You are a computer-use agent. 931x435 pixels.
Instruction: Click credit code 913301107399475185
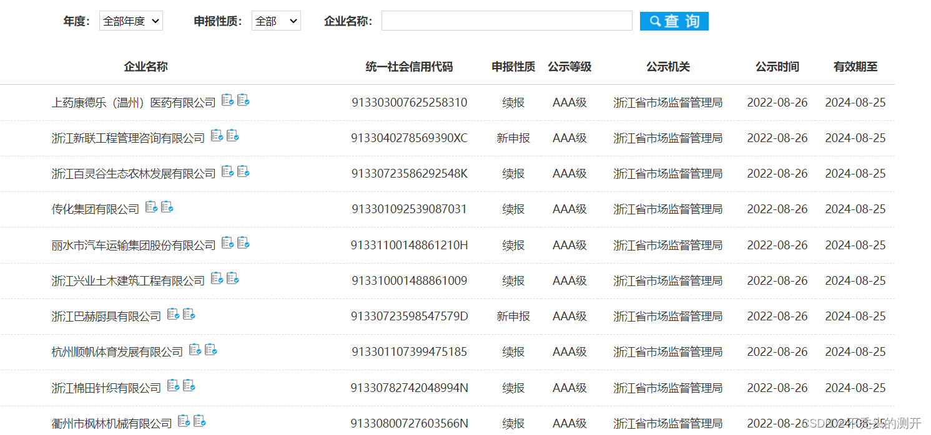[x=410, y=352]
